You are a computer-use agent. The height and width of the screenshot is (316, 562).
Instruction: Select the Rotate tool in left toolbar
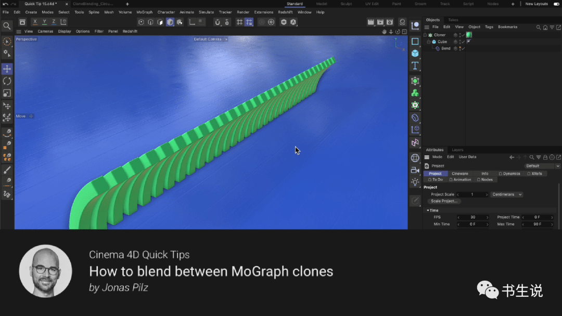7,81
